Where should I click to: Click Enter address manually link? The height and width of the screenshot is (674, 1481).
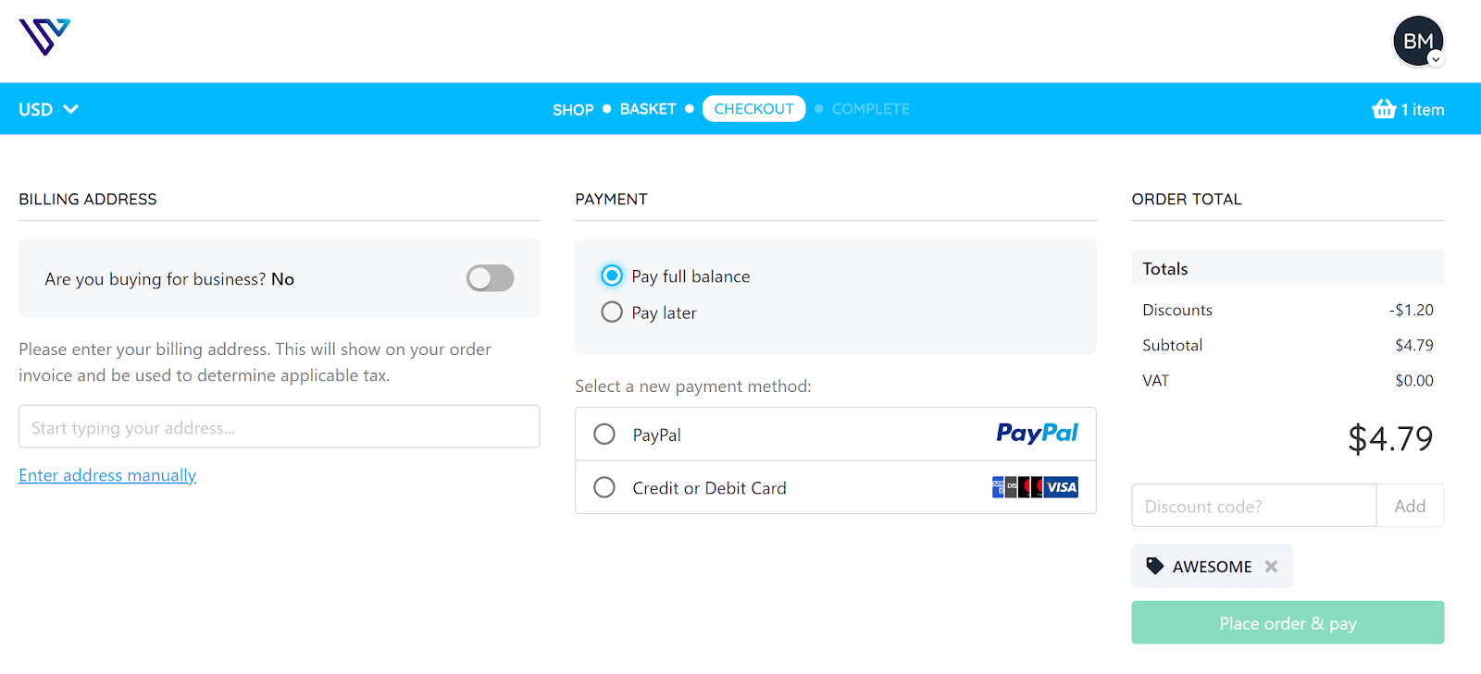point(107,475)
